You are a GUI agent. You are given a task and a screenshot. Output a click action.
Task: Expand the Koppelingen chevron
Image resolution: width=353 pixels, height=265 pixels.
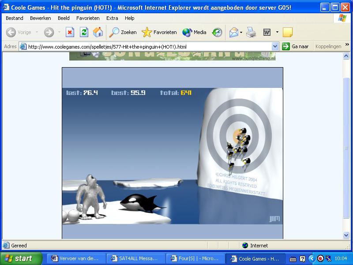coord(347,45)
